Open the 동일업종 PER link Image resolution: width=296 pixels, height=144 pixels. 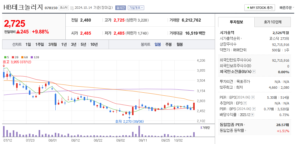click(232, 125)
